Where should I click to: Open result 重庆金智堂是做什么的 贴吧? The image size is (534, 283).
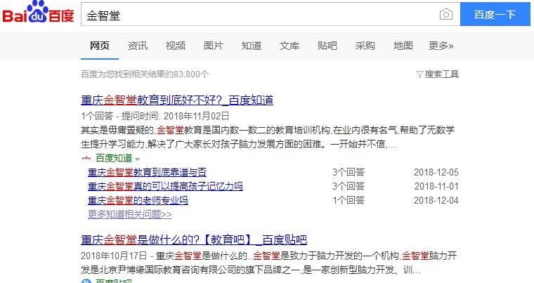[x=194, y=239]
